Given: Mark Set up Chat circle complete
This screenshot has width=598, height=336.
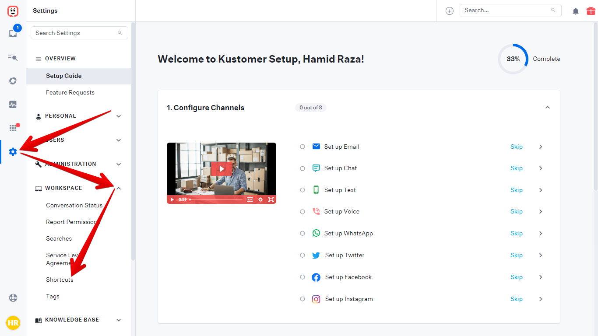Looking at the screenshot, I should coord(303,168).
